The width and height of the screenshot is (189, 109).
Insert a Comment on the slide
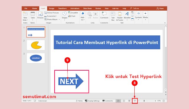pos(104,15)
